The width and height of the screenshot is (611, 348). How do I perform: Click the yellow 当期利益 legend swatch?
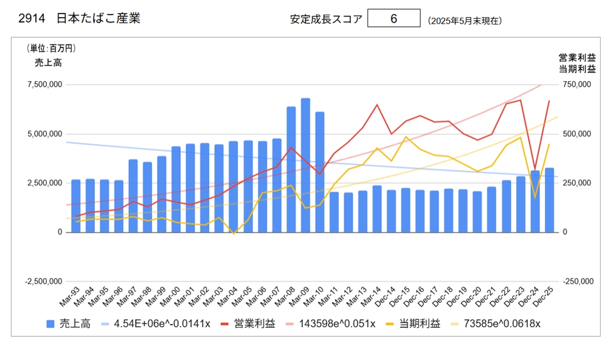(x=390, y=324)
